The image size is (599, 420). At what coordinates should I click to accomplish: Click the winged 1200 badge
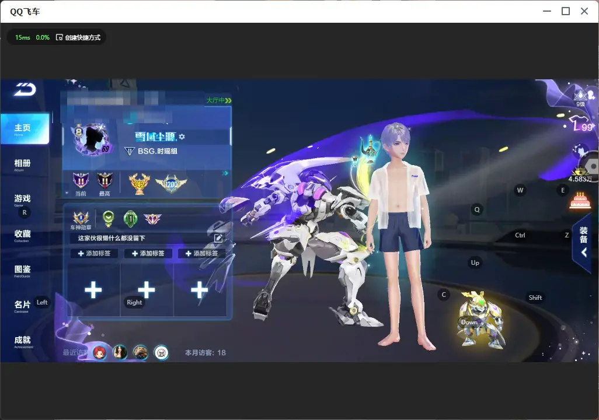[171, 184]
